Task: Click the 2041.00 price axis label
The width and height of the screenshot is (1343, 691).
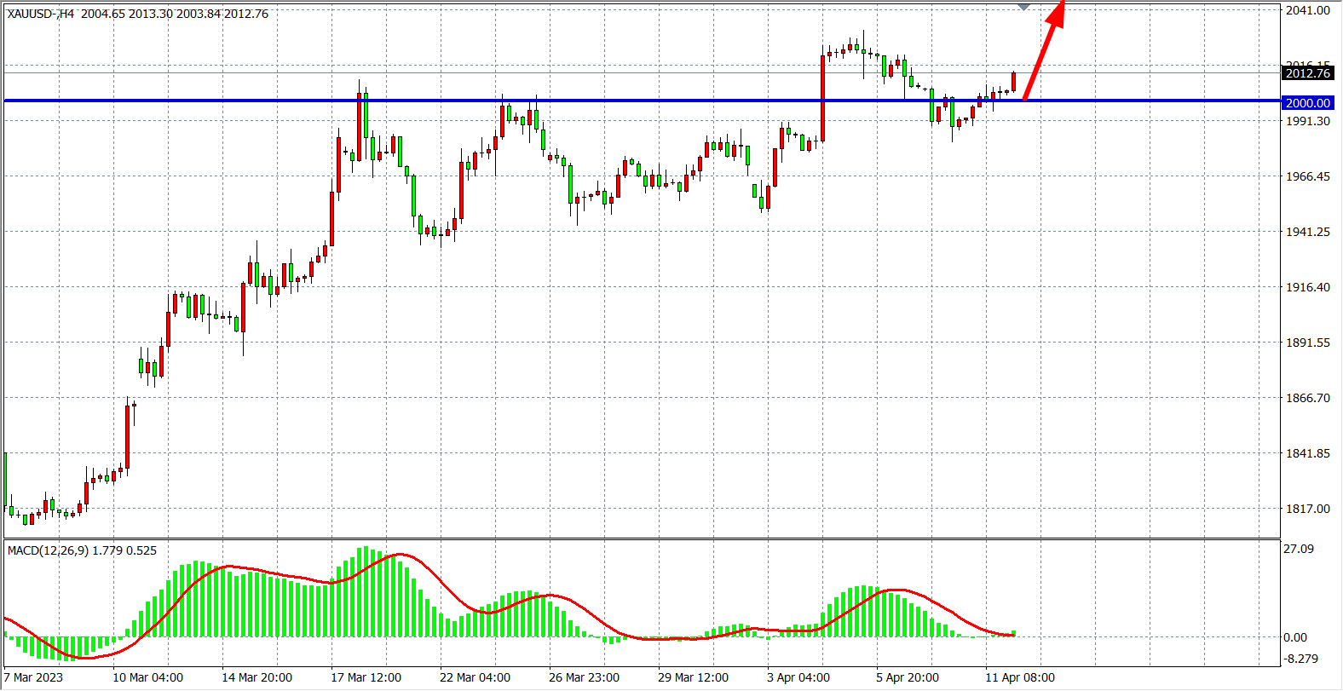Action: [x=1307, y=10]
